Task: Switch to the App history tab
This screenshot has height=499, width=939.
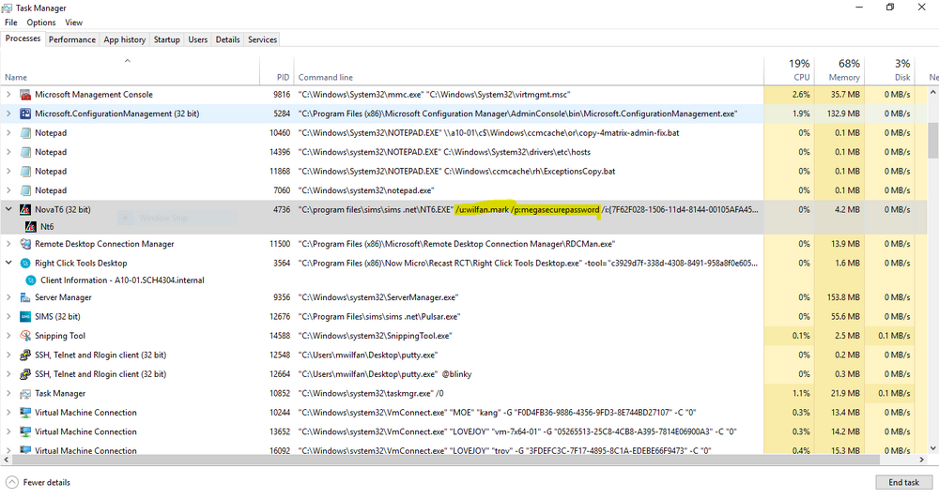Action: [x=125, y=39]
